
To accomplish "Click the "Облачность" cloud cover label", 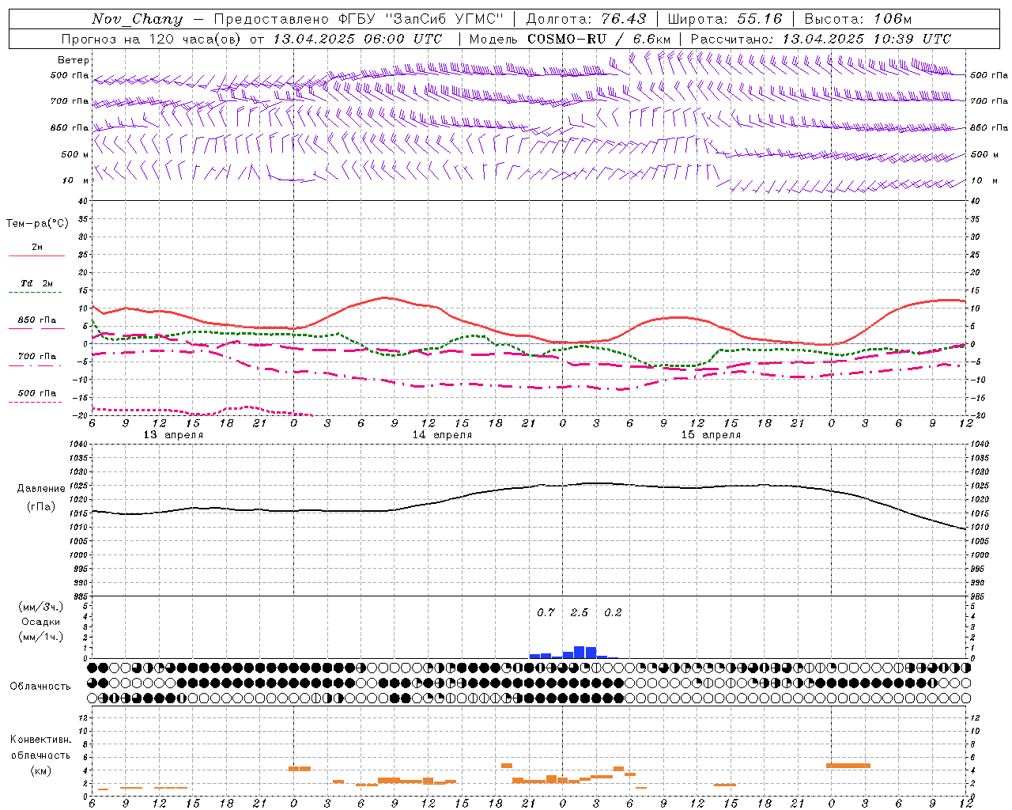I will pos(40,687).
